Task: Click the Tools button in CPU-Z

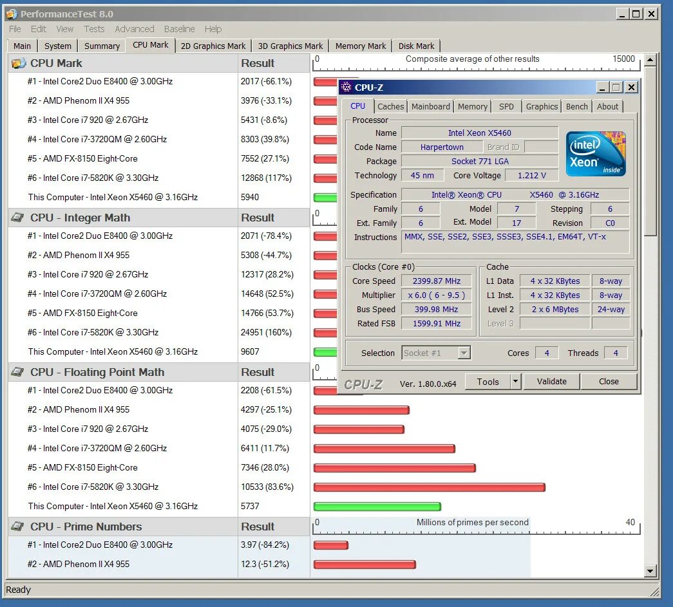Action: [488, 381]
